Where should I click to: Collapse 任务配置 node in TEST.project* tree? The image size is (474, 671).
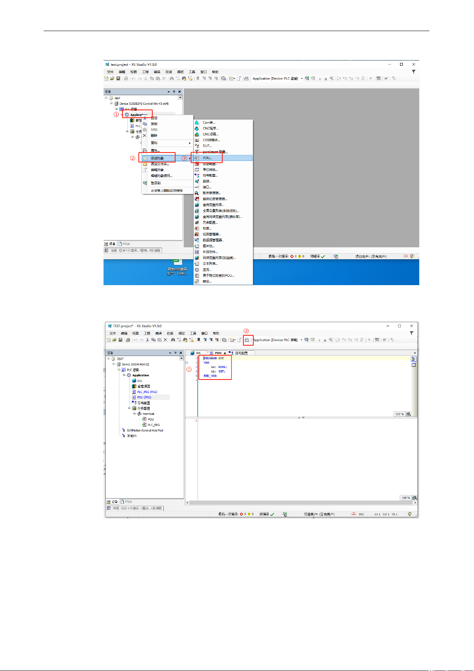tap(129, 408)
